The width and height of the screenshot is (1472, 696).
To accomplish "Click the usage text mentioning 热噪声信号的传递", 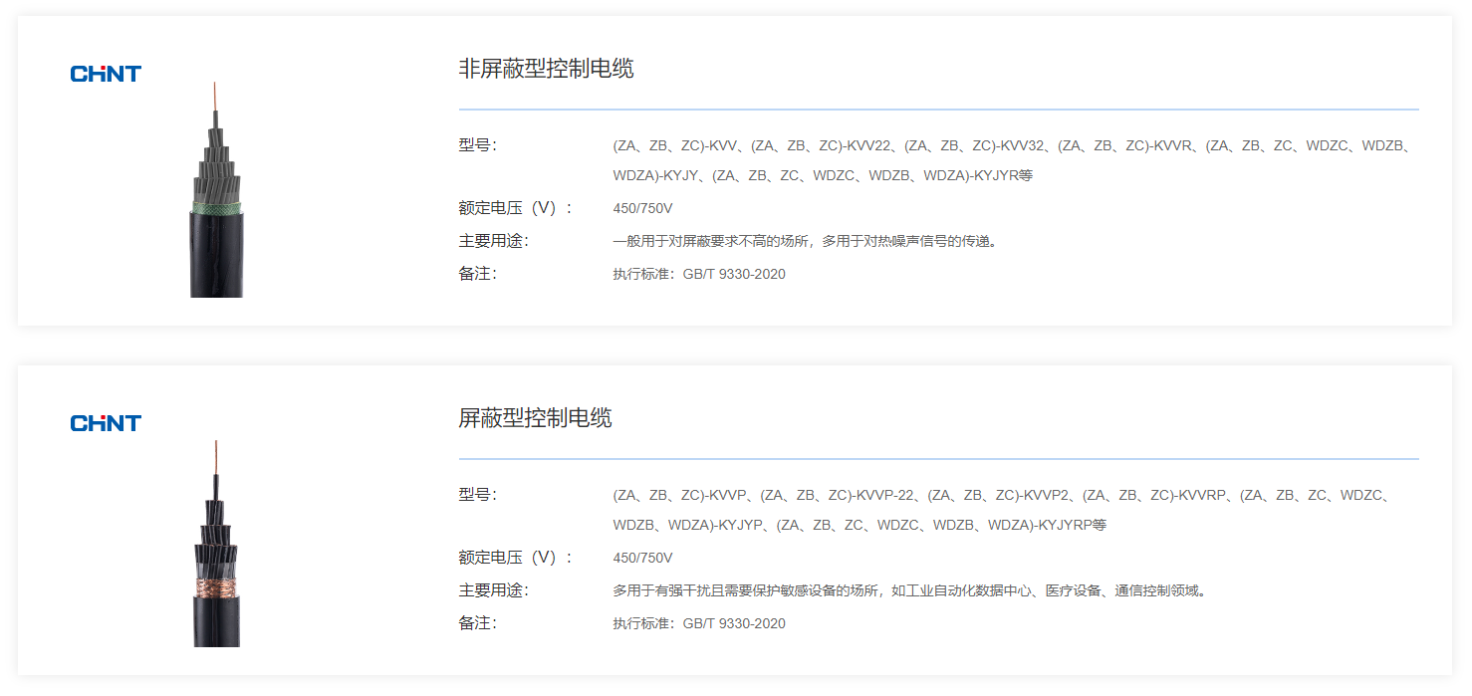I will pos(805,242).
